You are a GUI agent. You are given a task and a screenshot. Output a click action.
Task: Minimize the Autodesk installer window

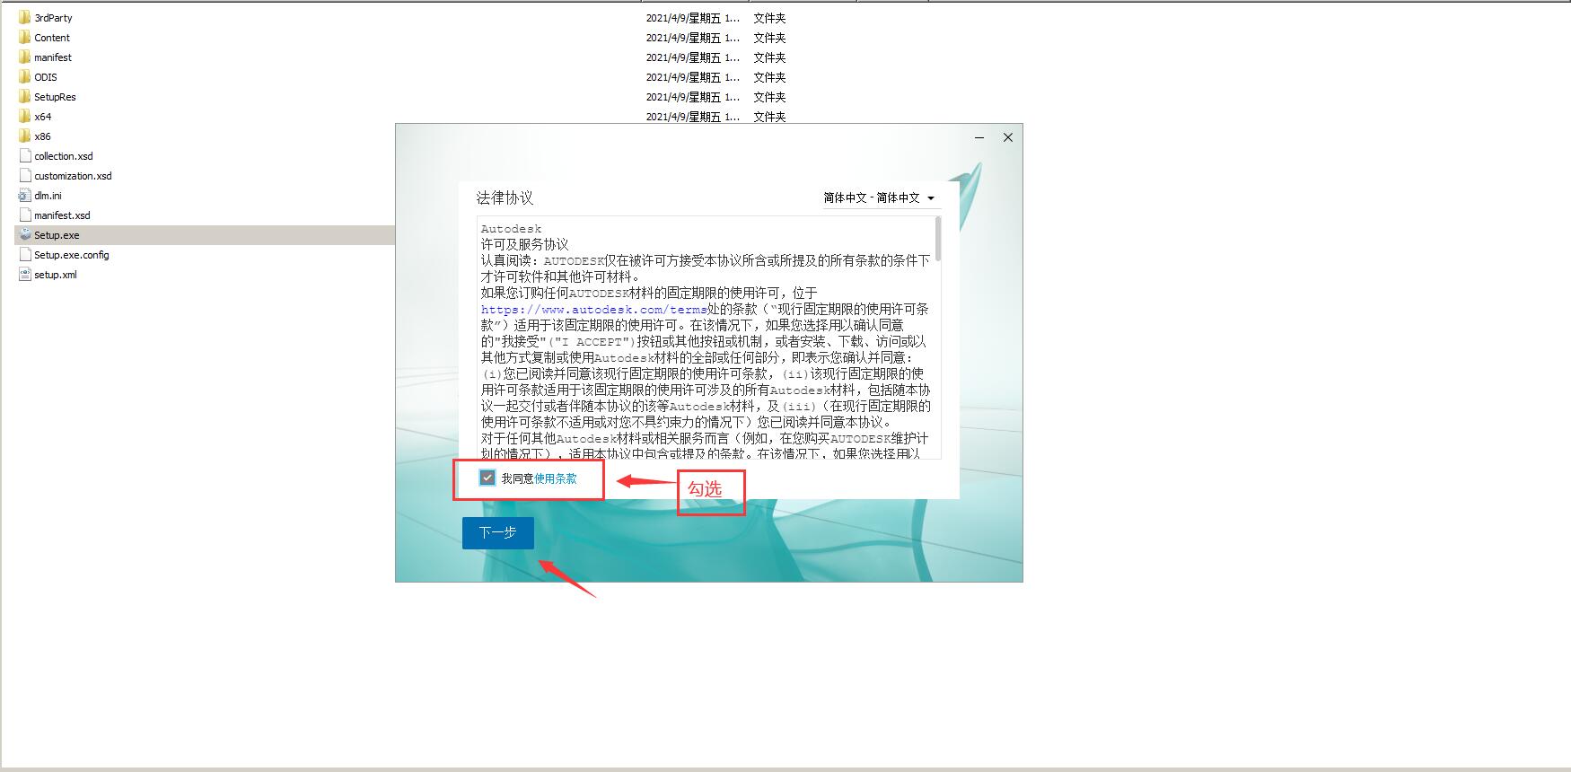point(979,137)
